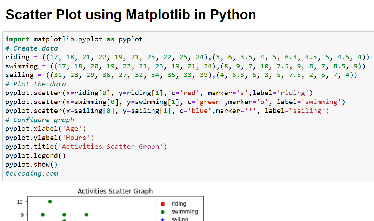Click the 'Activities Scatter Graph' plot title
Image resolution: width=374 pixels, height=221 pixels.
[115, 191]
